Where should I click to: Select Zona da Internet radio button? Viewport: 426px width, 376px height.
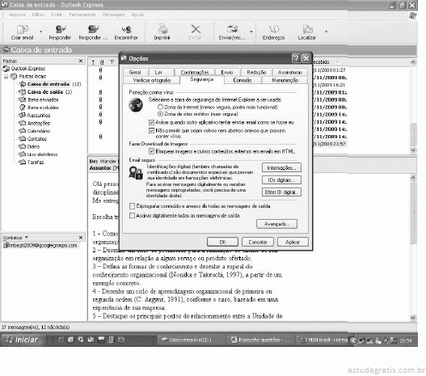(x=160, y=107)
